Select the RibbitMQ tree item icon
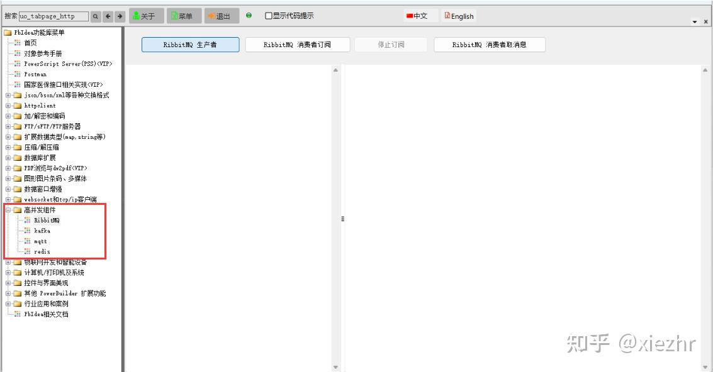 coord(27,221)
